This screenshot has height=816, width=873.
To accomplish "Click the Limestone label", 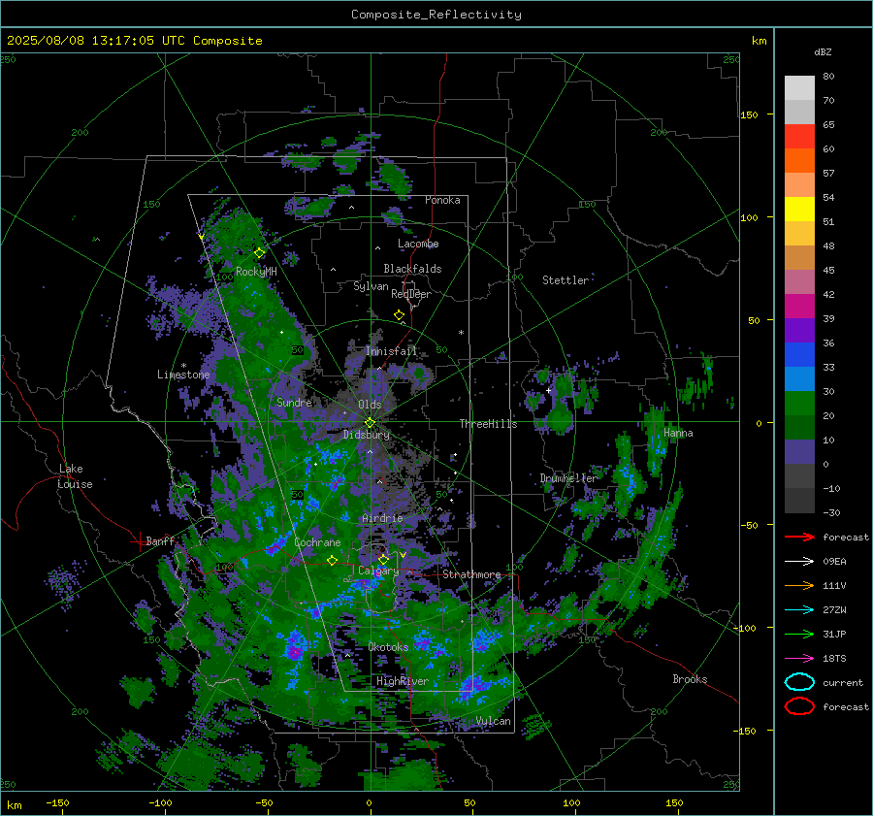I will tap(183, 375).
